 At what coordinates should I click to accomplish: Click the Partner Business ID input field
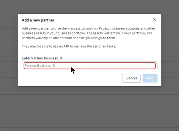tap(89, 66)
